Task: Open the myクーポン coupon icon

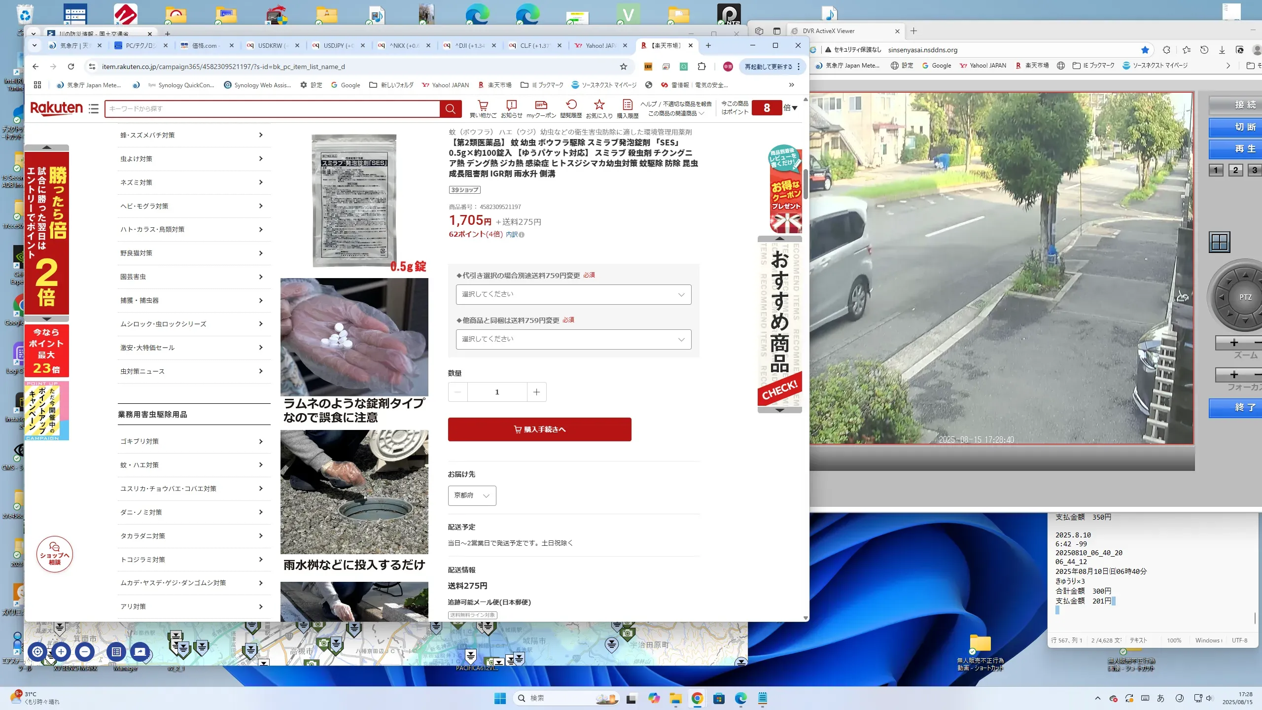Action: [x=541, y=105]
